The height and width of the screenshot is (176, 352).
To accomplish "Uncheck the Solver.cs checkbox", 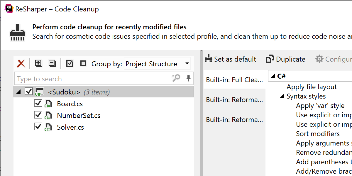I will point(38,127).
